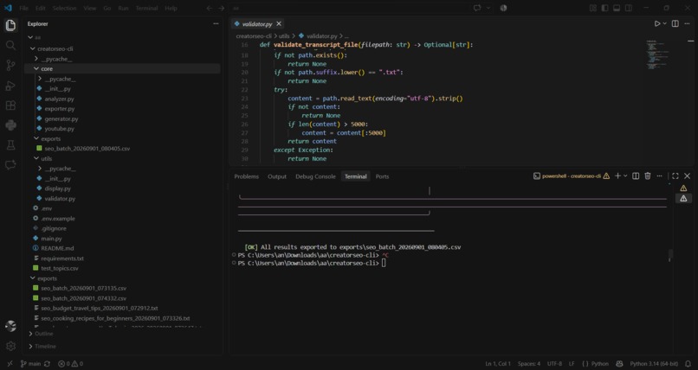
Task: Open the Search view in activity bar
Action: tap(10, 45)
